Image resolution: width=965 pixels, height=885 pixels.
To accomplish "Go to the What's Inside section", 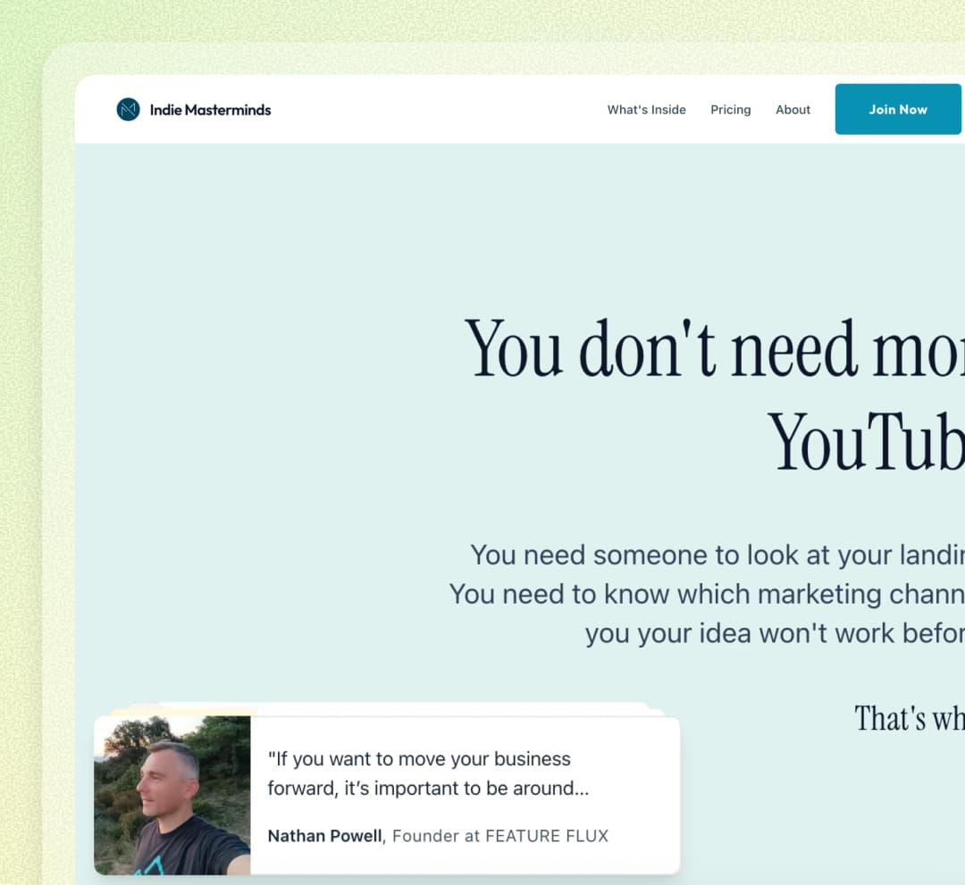I will (646, 110).
